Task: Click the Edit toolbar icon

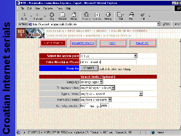Action: click(143, 16)
